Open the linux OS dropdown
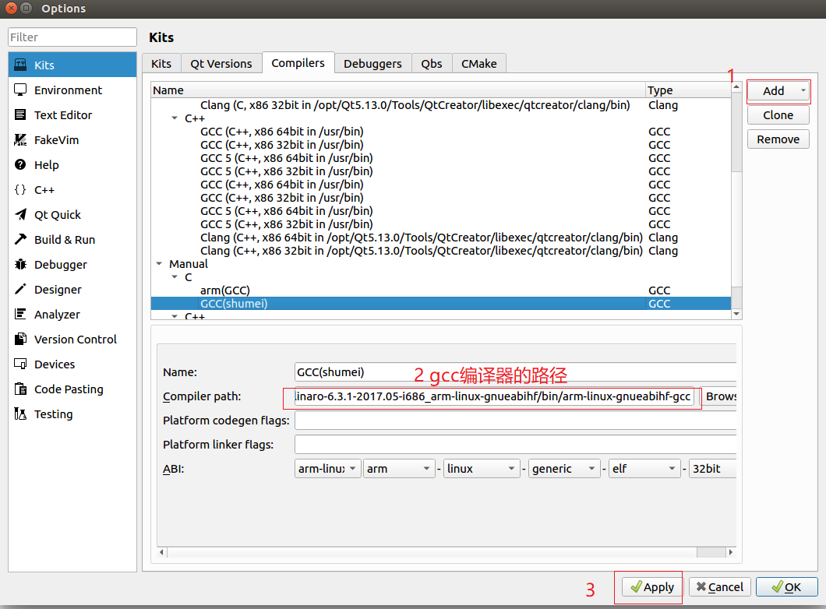This screenshot has height=609, width=826. pyautogui.click(x=482, y=469)
